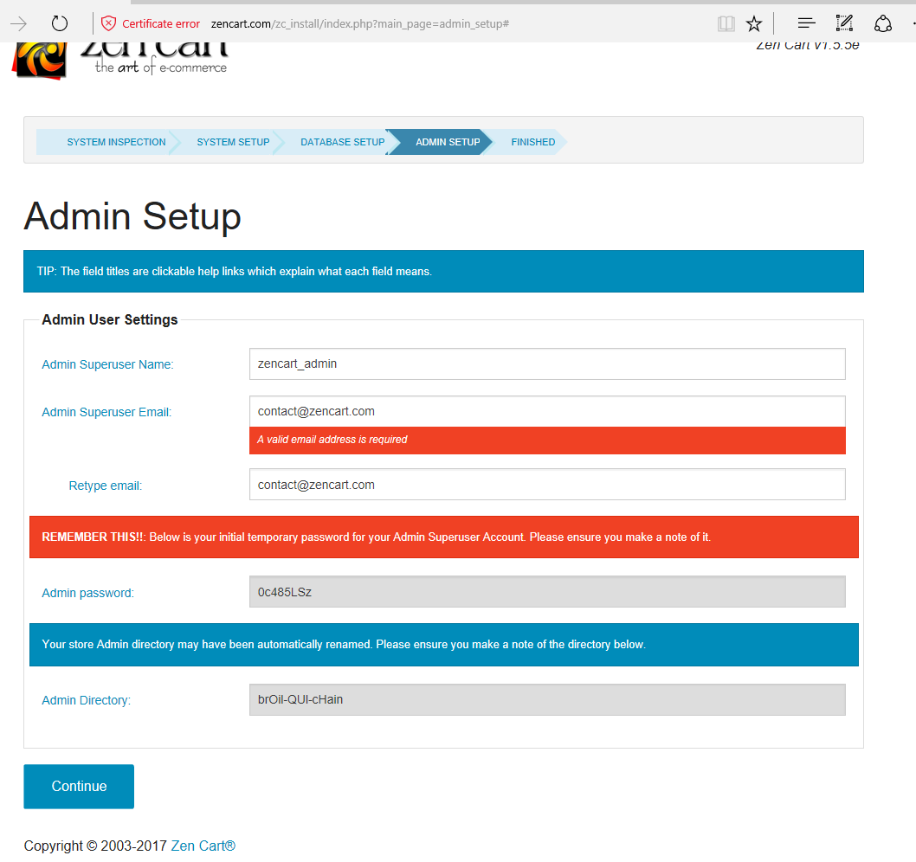Click the Admin Setup page heading

click(x=132, y=216)
